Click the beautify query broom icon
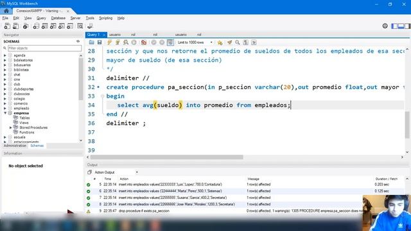This screenshot has width=411, height=231. [x=230, y=42]
